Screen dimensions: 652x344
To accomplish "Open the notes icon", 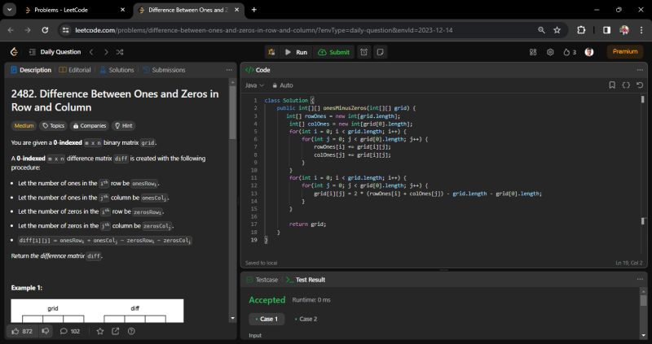I will 380,52.
